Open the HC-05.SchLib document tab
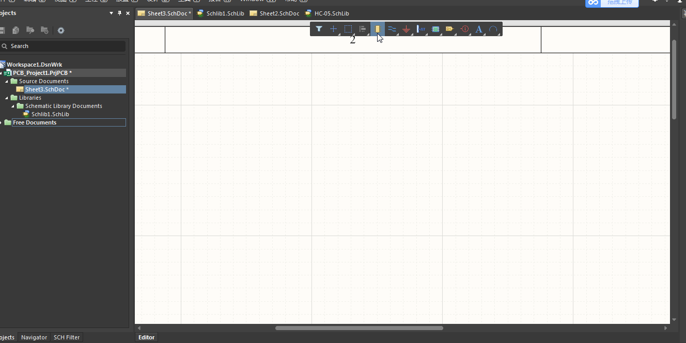This screenshot has width=686, height=343. tap(327, 13)
